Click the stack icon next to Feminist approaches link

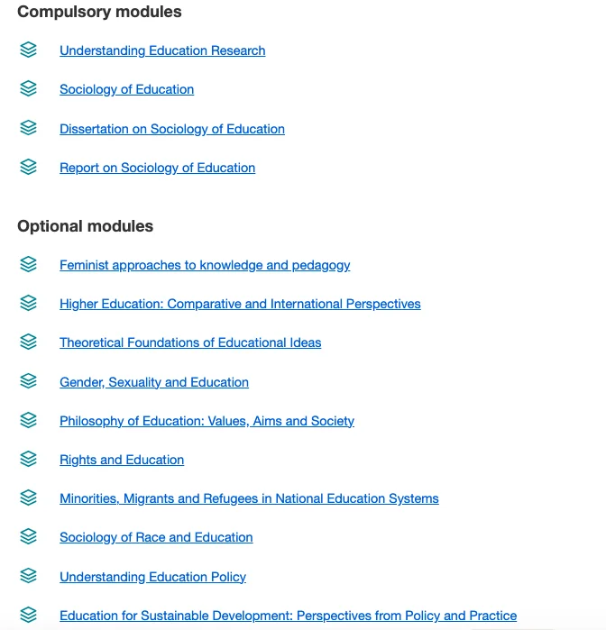[28, 264]
